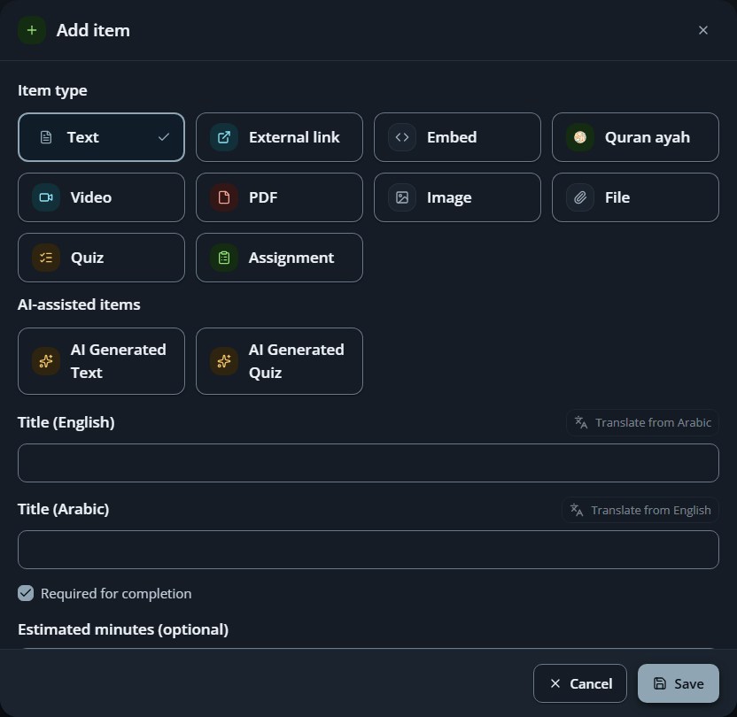Click the Text document icon
Image resolution: width=737 pixels, height=717 pixels.
tap(46, 137)
